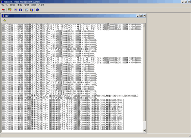Open the 管理 menu
This screenshot has width=191, height=138.
[x=26, y=5]
